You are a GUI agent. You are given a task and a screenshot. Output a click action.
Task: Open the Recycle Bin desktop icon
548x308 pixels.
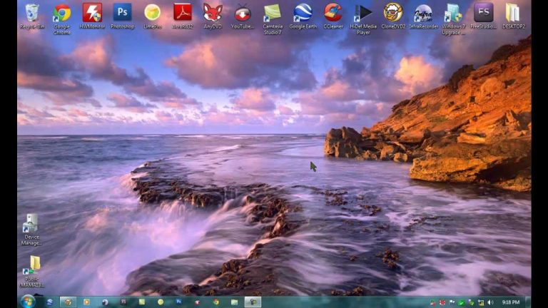pyautogui.click(x=32, y=16)
